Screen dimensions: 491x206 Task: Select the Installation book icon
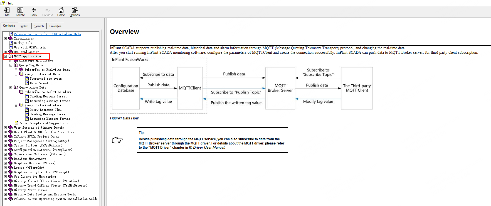pyautogui.click(x=11, y=38)
